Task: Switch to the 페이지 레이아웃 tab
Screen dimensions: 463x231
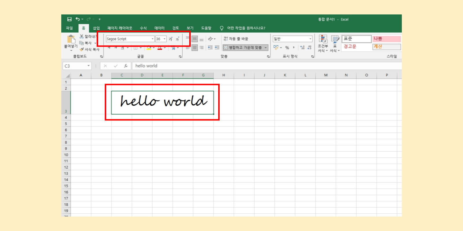Action: tap(120, 28)
